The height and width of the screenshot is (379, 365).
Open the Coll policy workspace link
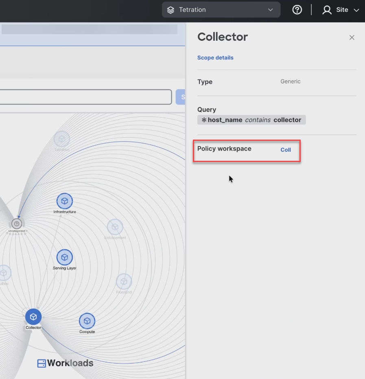(286, 150)
